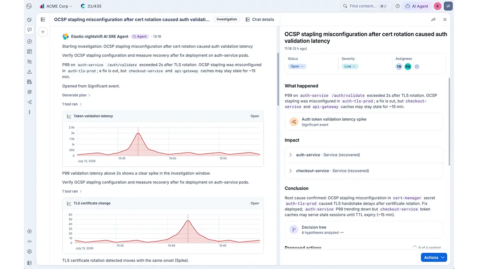Open the Auth token validation latency spike event card
The image size is (478, 269).
click(364, 122)
